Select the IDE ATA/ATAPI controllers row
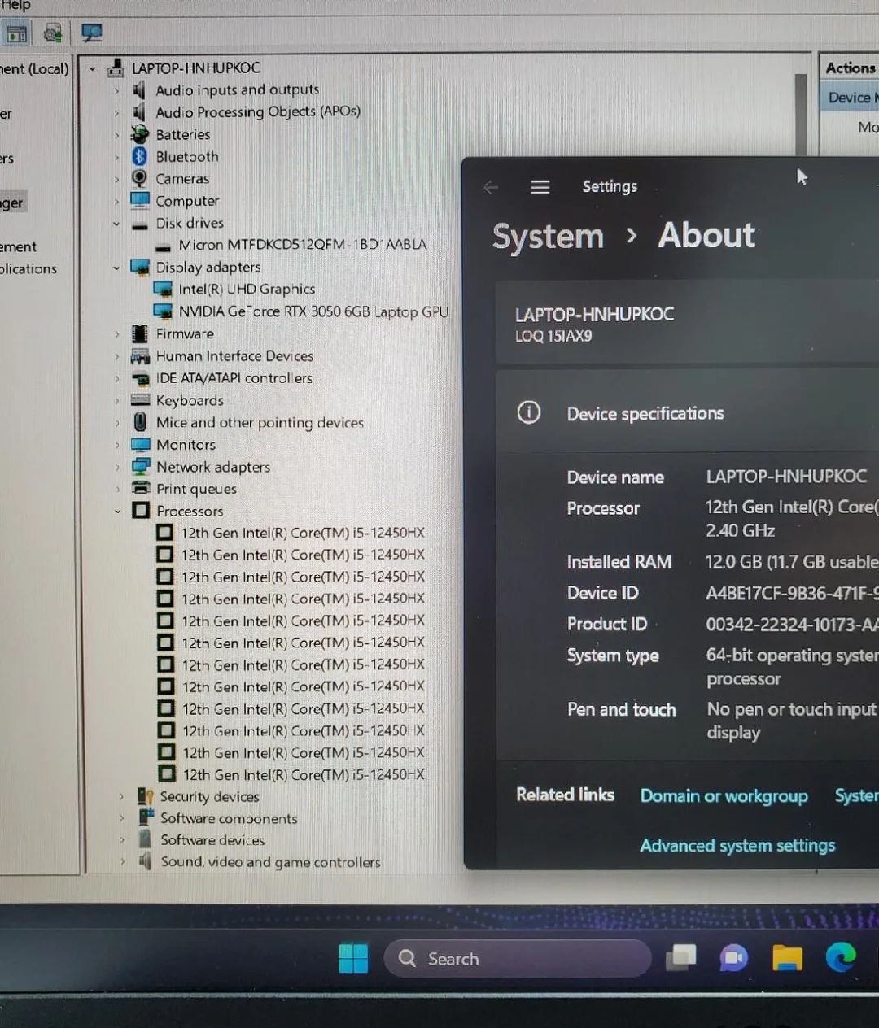 click(234, 378)
